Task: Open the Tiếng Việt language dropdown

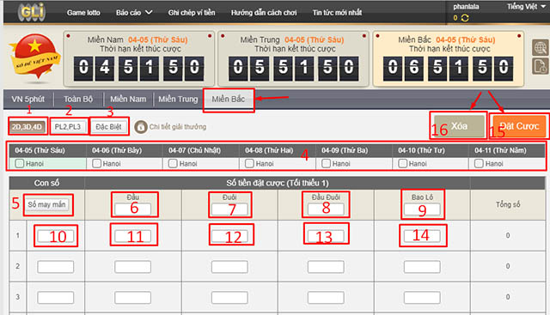Action: [x=526, y=6]
